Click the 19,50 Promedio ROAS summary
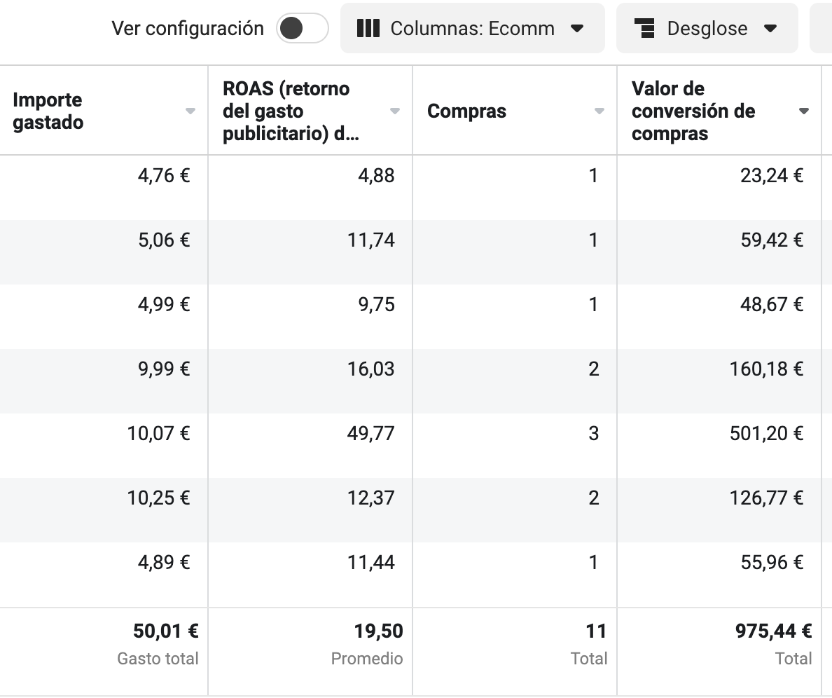 [x=378, y=631]
